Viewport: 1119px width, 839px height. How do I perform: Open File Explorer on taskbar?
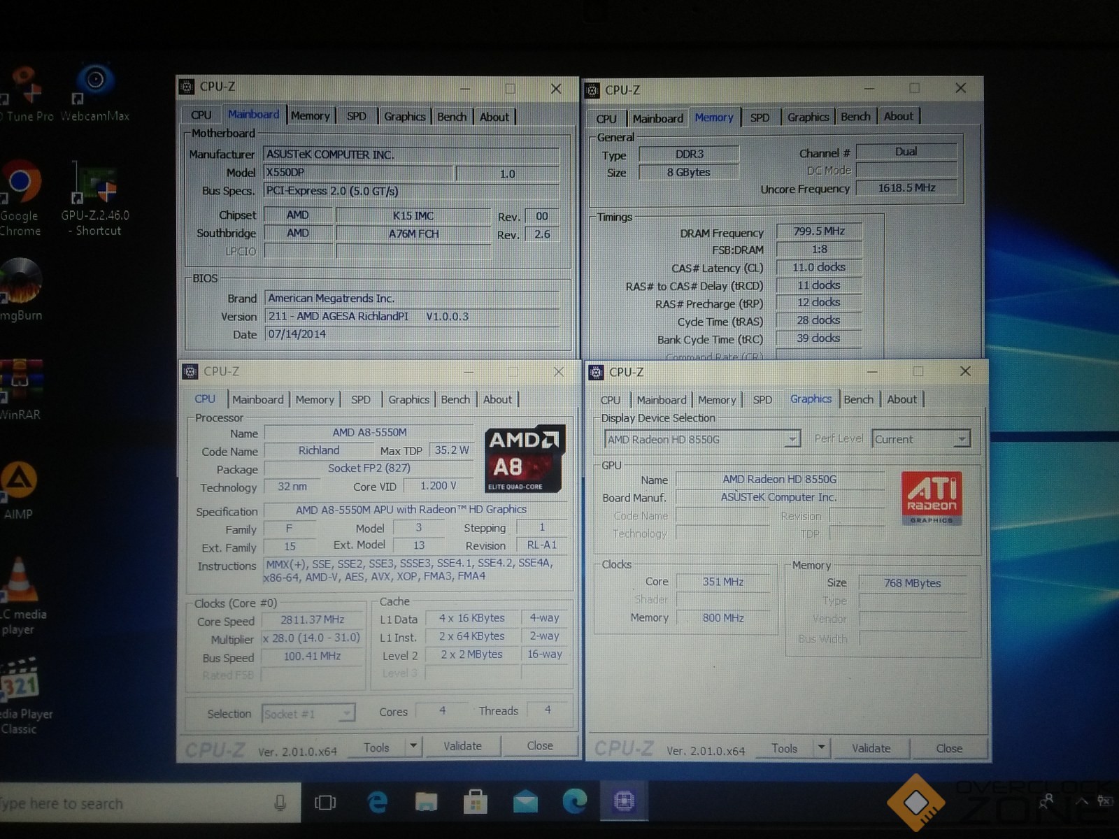click(x=426, y=802)
